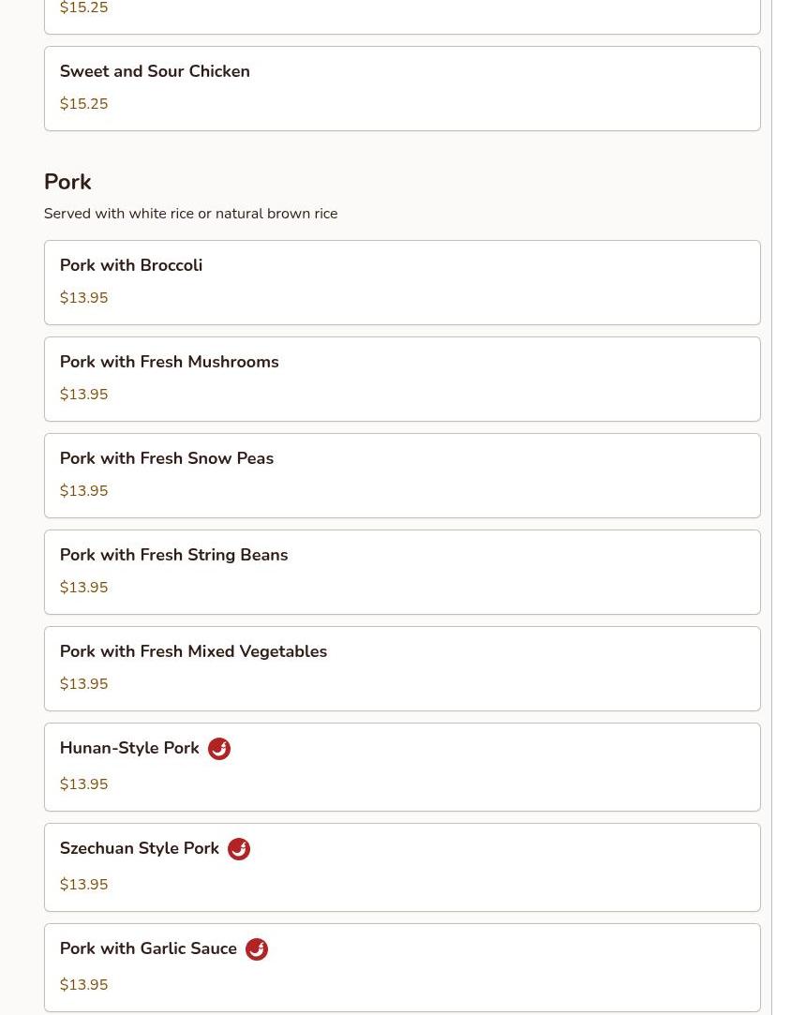Click the spicy chili icon beside Szechuan Style Pork
This screenshot has height=1015, width=791.
239,849
